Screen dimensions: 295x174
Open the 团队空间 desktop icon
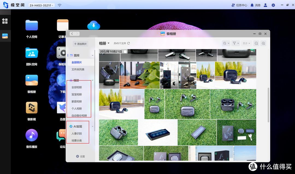(32, 53)
